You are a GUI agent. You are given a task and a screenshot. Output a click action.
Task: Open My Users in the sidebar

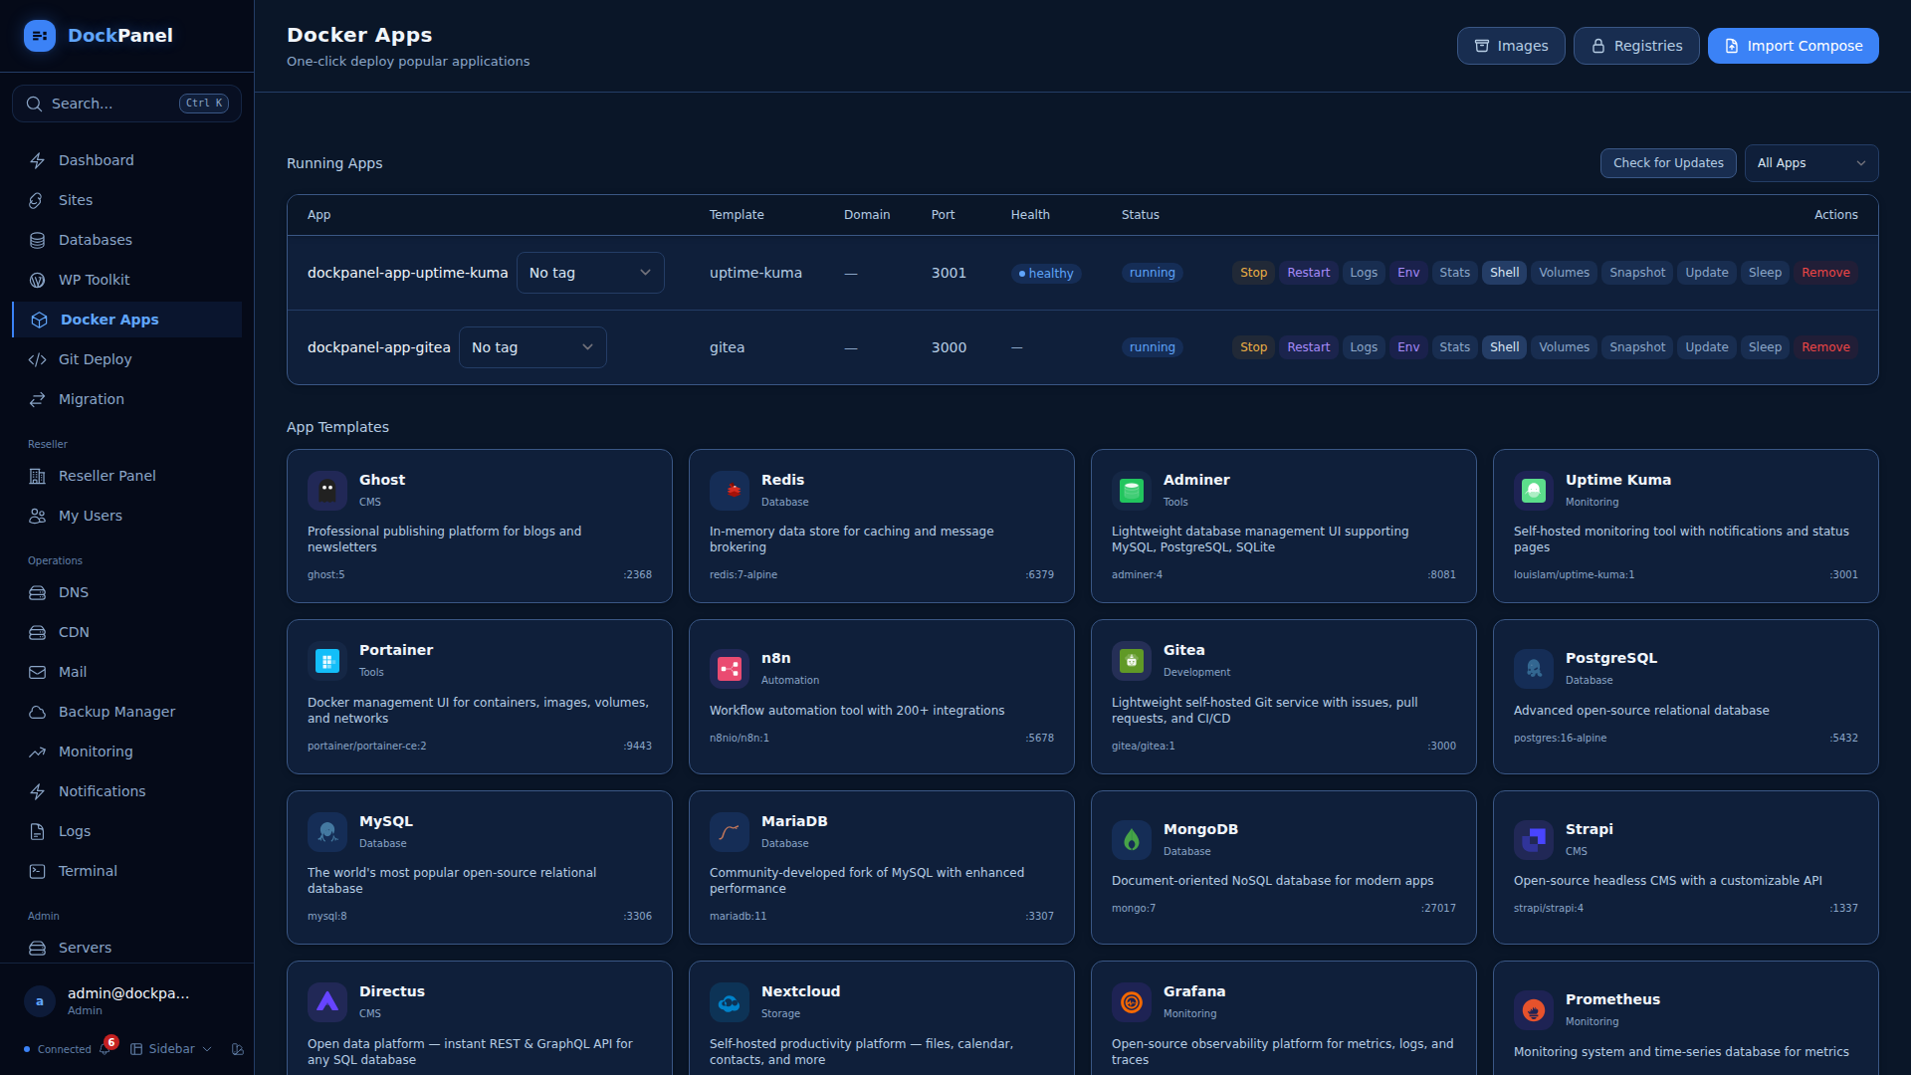(x=127, y=516)
